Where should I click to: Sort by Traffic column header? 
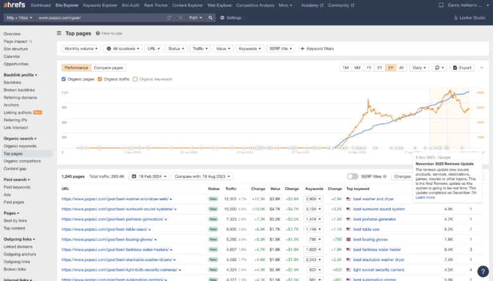coord(231,189)
